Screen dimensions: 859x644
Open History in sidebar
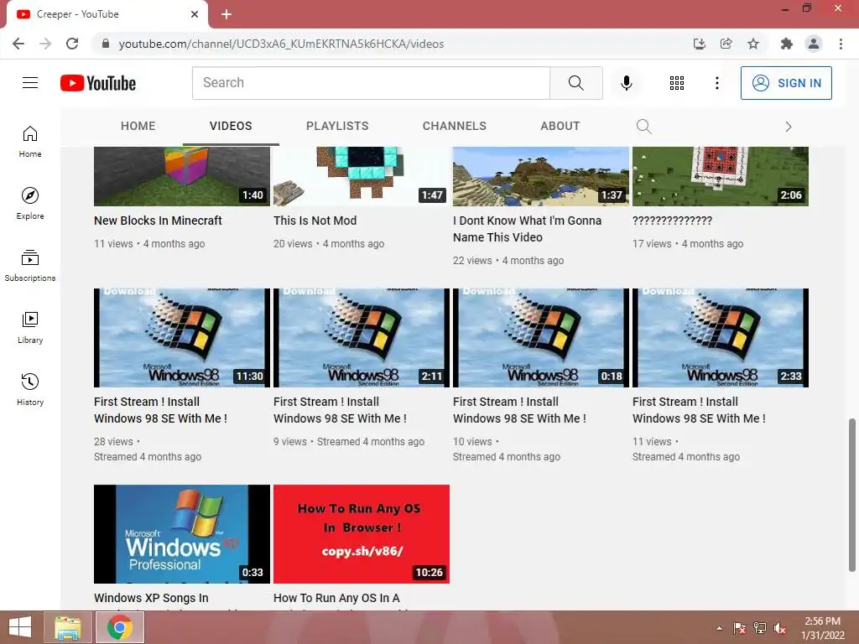pyautogui.click(x=30, y=389)
